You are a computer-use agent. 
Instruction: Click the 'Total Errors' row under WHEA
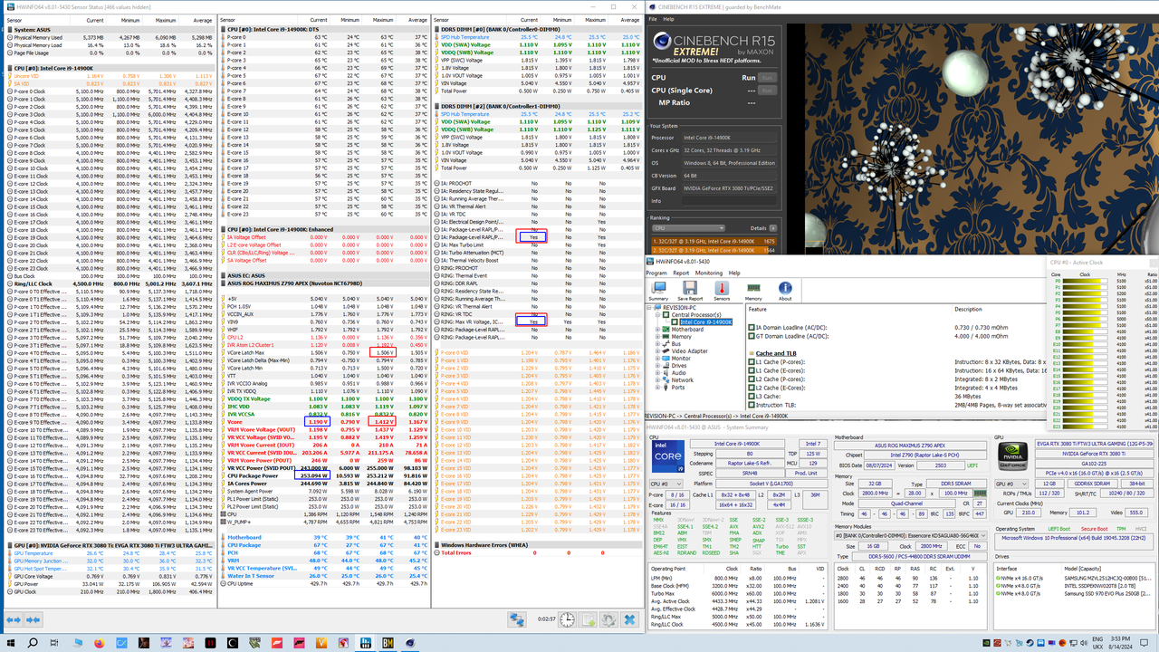(539, 552)
